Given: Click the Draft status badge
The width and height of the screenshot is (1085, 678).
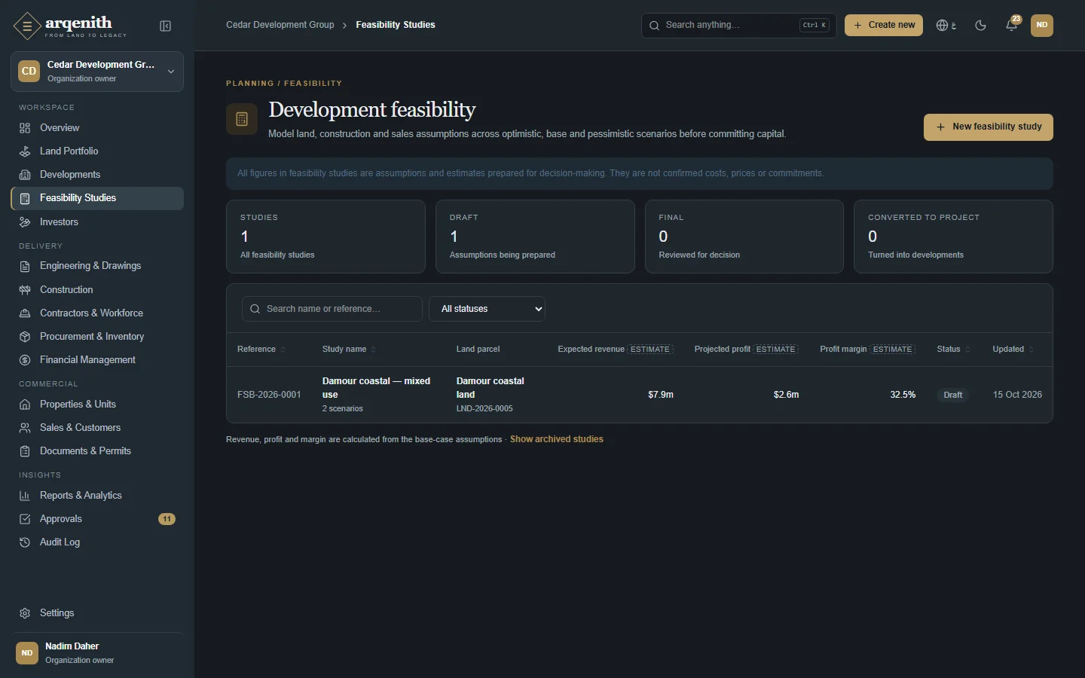Looking at the screenshot, I should (x=953, y=395).
